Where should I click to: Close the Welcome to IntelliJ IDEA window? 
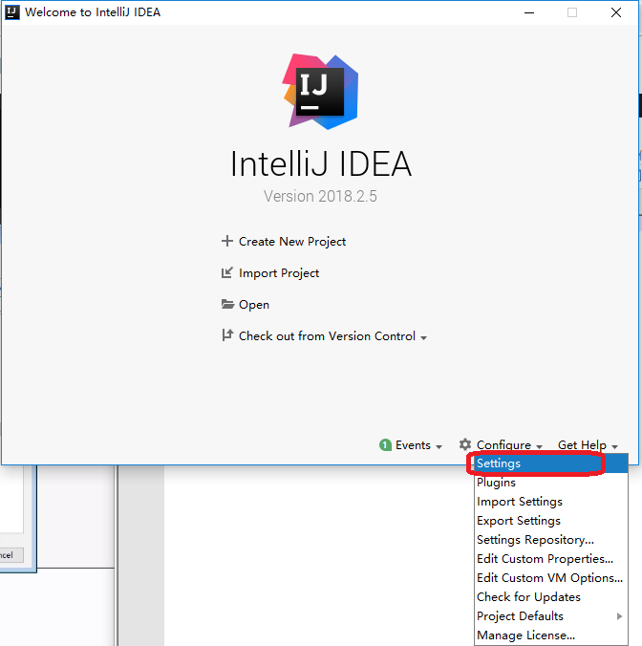[x=616, y=12]
